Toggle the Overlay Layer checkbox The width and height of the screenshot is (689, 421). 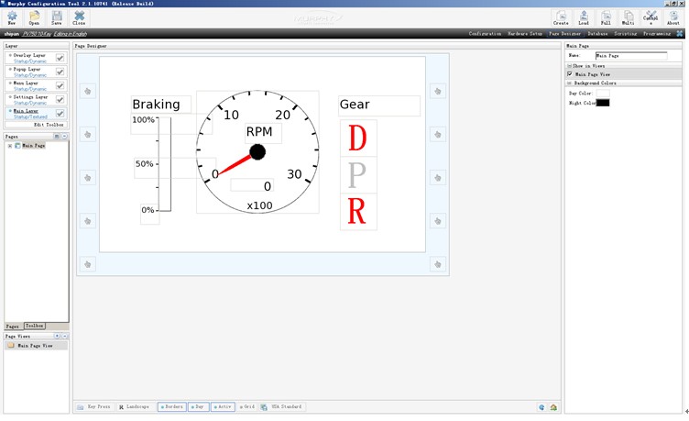click(x=60, y=58)
